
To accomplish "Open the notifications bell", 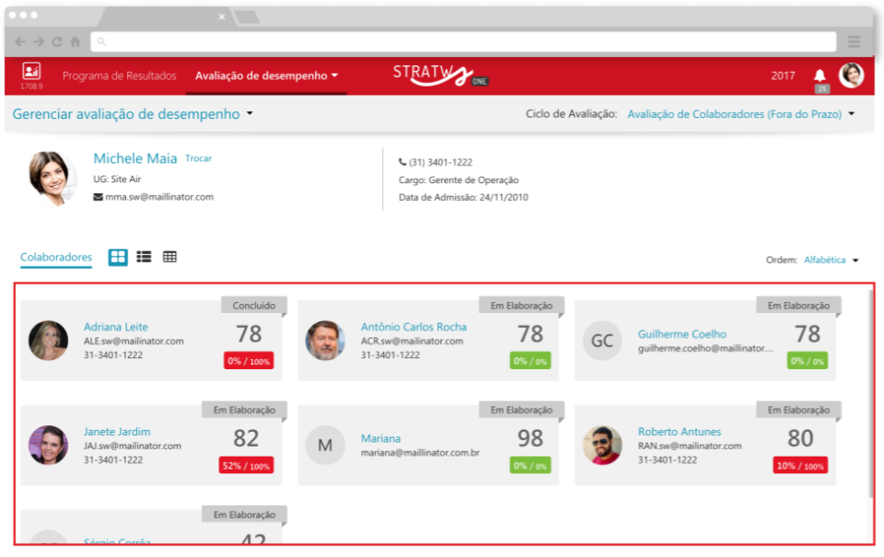I will coord(820,75).
